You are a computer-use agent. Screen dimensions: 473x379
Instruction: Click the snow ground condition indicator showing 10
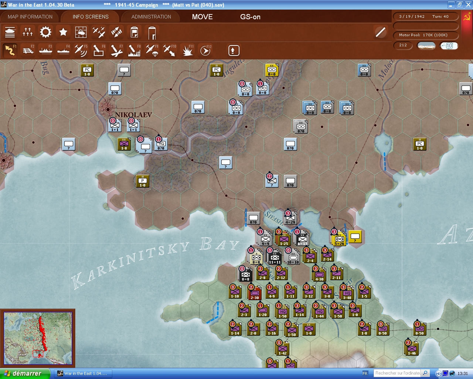tap(449, 46)
